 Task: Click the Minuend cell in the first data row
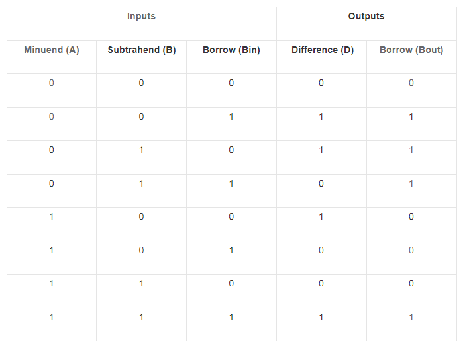point(52,83)
